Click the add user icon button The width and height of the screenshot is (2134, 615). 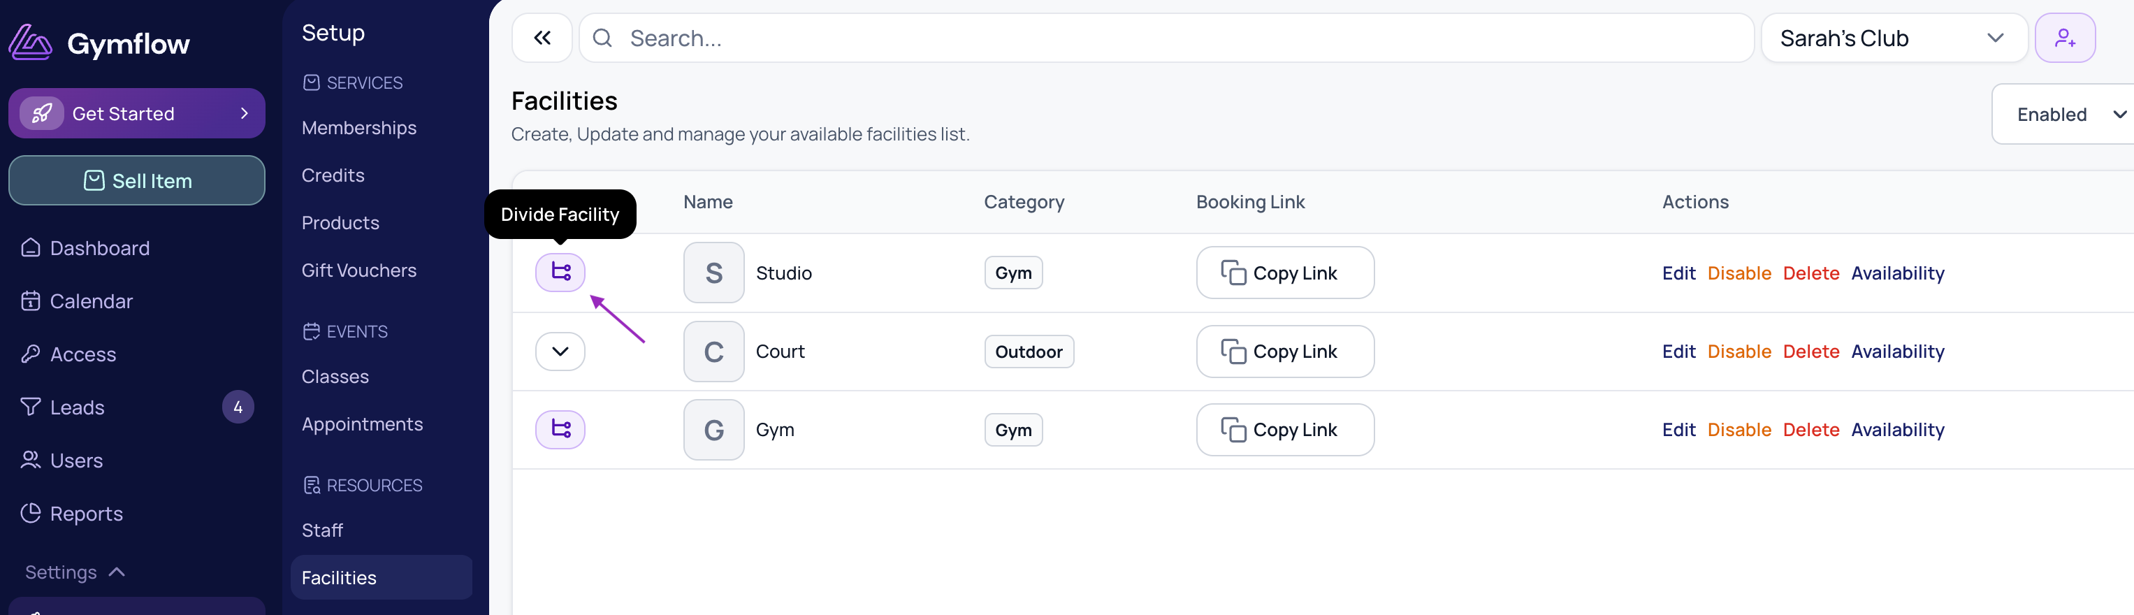pyautogui.click(x=2066, y=38)
